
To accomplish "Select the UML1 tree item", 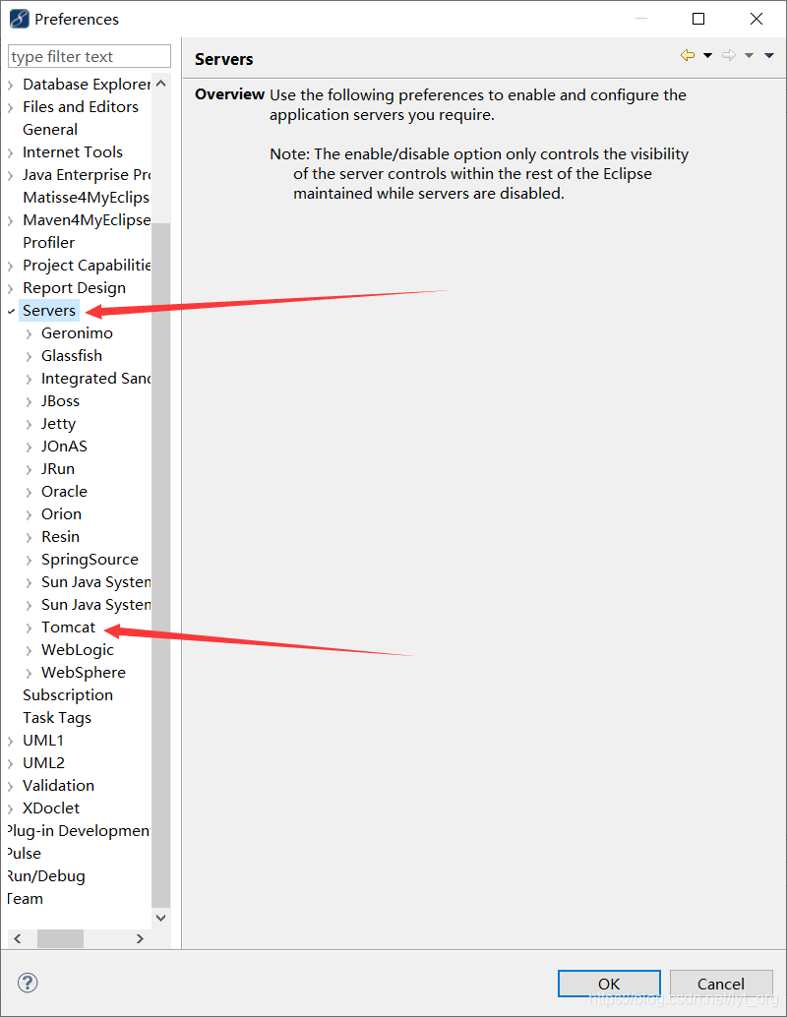I will [43, 741].
